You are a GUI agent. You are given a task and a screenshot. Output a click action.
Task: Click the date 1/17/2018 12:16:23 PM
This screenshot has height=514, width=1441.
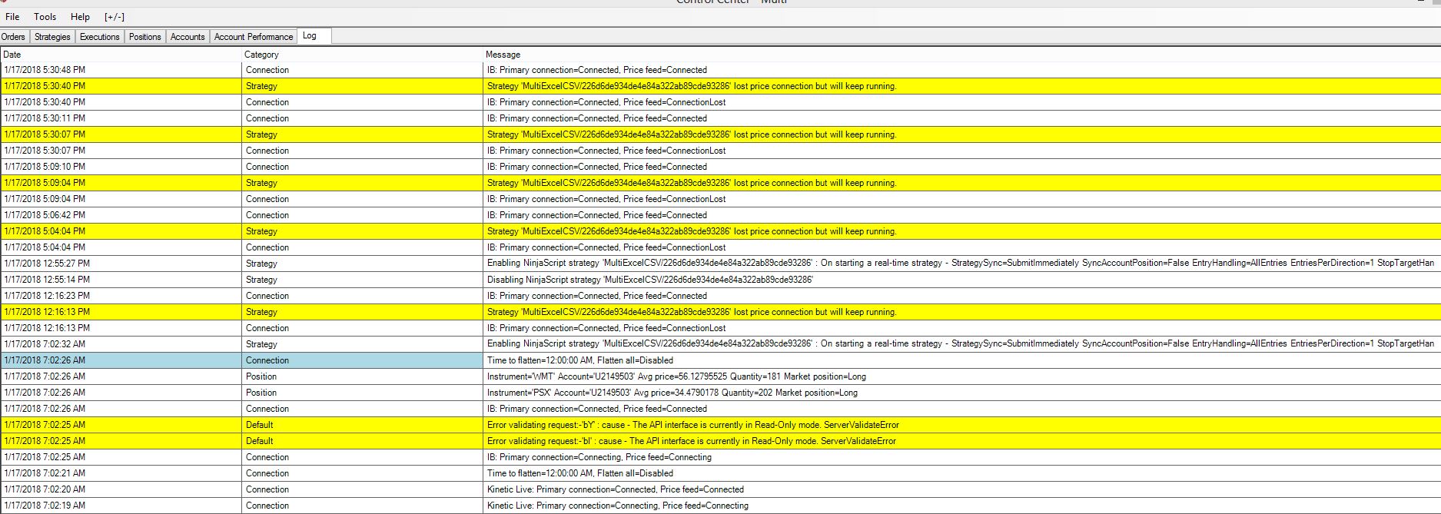point(47,296)
